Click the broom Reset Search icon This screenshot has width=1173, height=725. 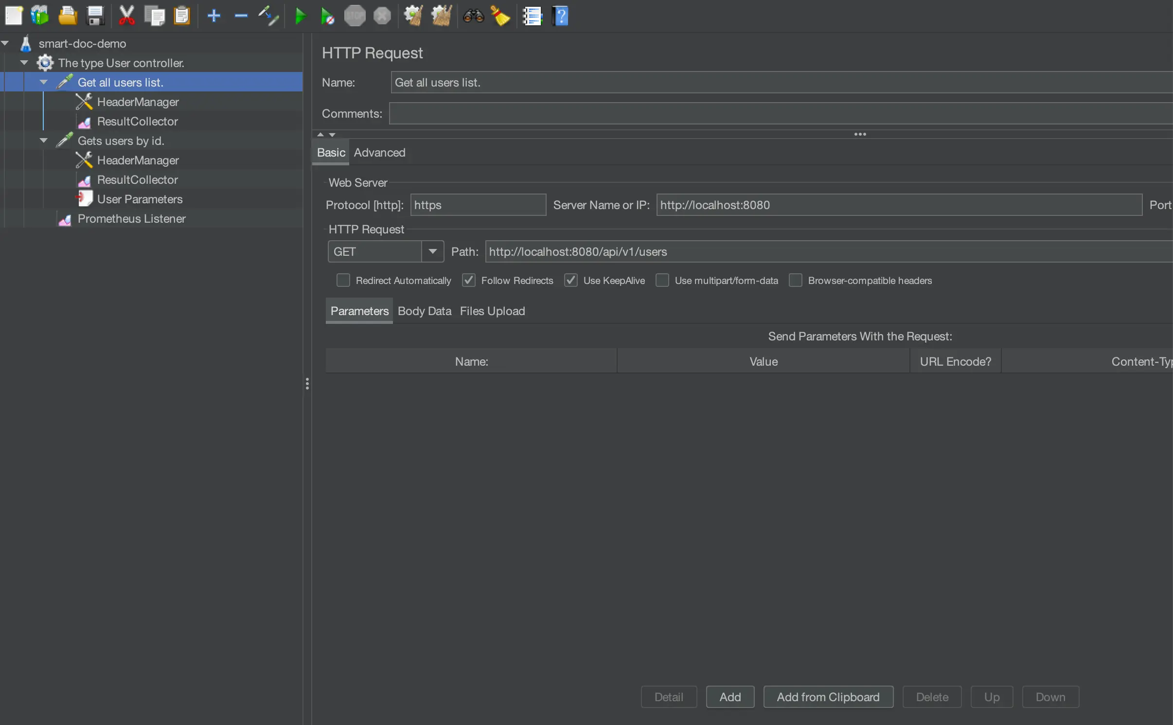(500, 16)
